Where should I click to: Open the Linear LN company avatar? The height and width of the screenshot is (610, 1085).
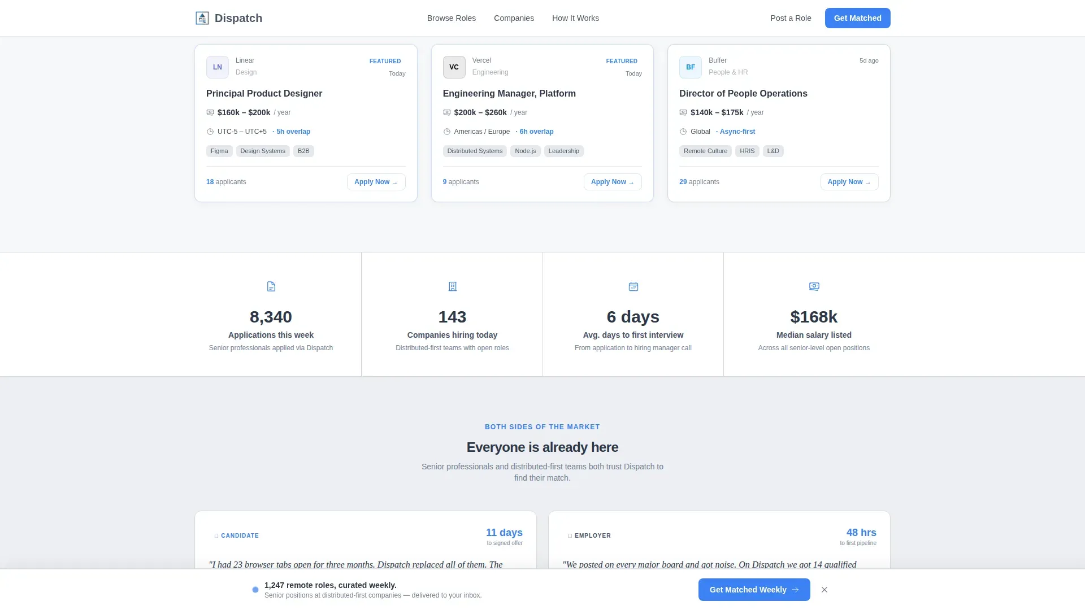point(218,67)
